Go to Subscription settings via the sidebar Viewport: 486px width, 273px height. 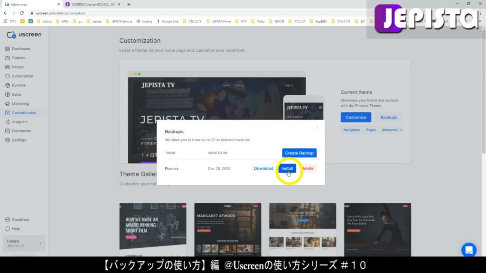click(22, 76)
